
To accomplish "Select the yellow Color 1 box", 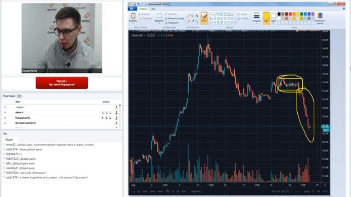I will coord(267,18).
